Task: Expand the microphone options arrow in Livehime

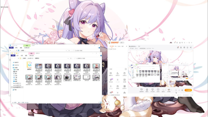Action: click(165, 90)
